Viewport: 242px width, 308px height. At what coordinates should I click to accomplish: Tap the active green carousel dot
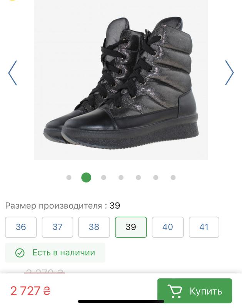tap(86, 177)
